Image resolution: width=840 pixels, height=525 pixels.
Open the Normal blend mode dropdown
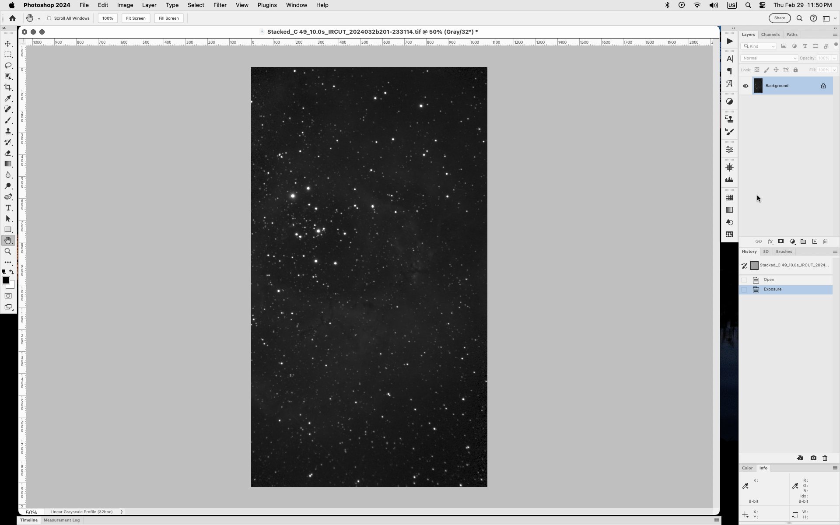click(x=769, y=58)
